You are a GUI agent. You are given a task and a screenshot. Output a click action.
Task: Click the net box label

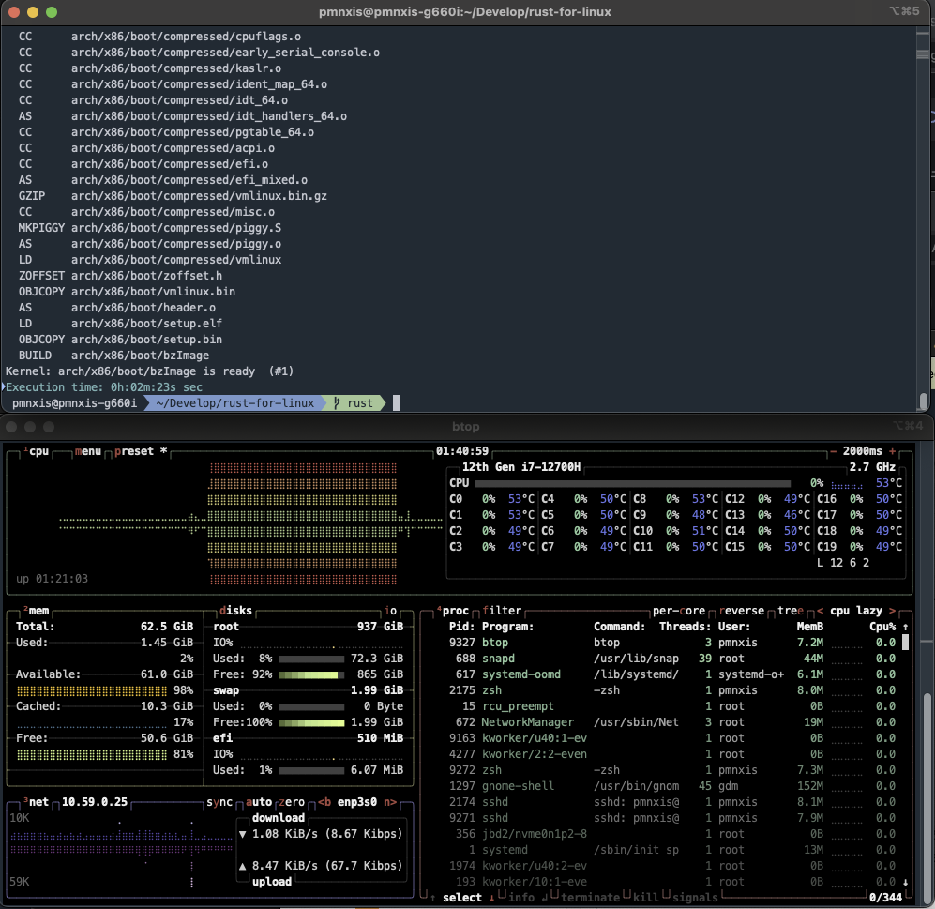(38, 802)
